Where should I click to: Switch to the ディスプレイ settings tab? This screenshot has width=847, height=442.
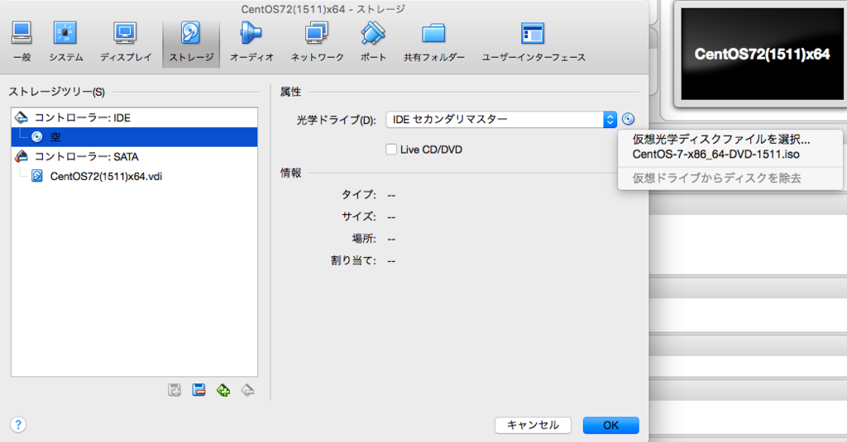[126, 42]
